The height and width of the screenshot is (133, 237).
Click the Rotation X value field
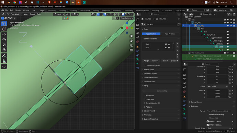(217, 76)
